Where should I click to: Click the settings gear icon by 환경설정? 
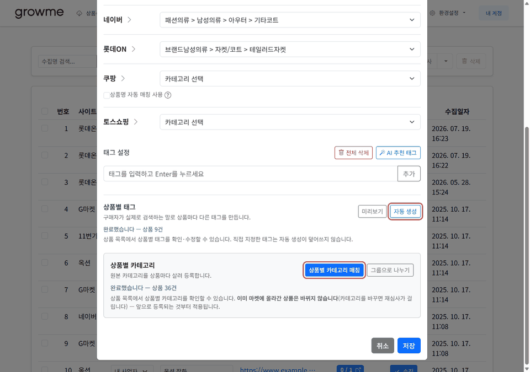pyautogui.click(x=432, y=13)
